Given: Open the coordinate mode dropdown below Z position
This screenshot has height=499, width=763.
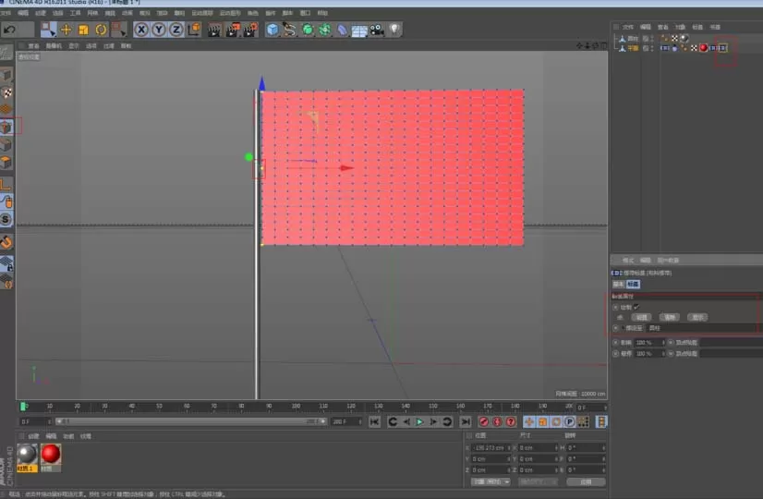Looking at the screenshot, I should pos(490,482).
